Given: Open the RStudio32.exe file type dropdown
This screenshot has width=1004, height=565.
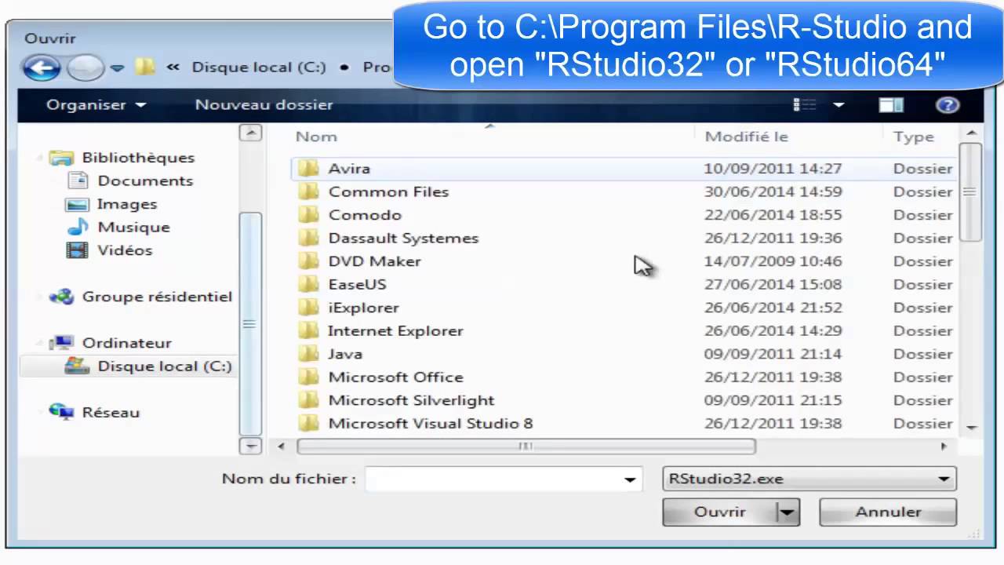Looking at the screenshot, I should coord(809,479).
